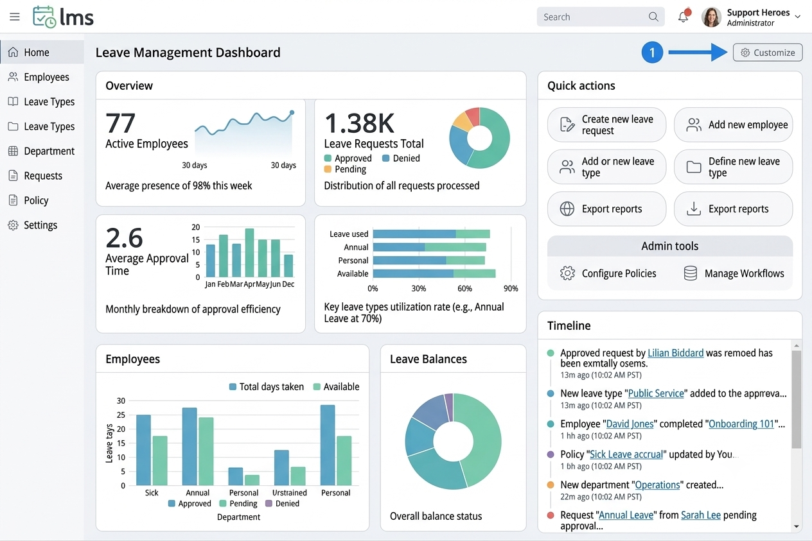Click Export reports with the download icon
This screenshot has height=541, width=812.
733,209
